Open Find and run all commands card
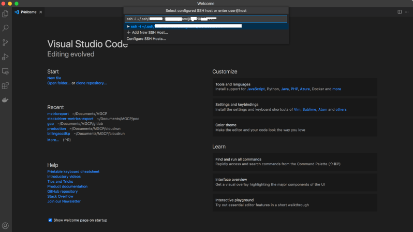The image size is (413, 232). tap(294, 162)
